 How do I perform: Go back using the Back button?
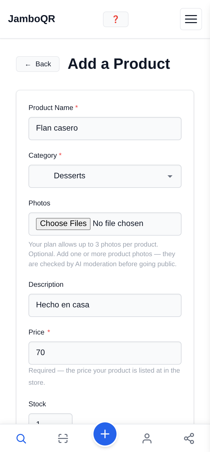tap(38, 64)
